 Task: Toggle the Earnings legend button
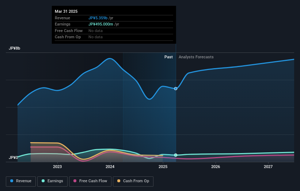[52, 181]
